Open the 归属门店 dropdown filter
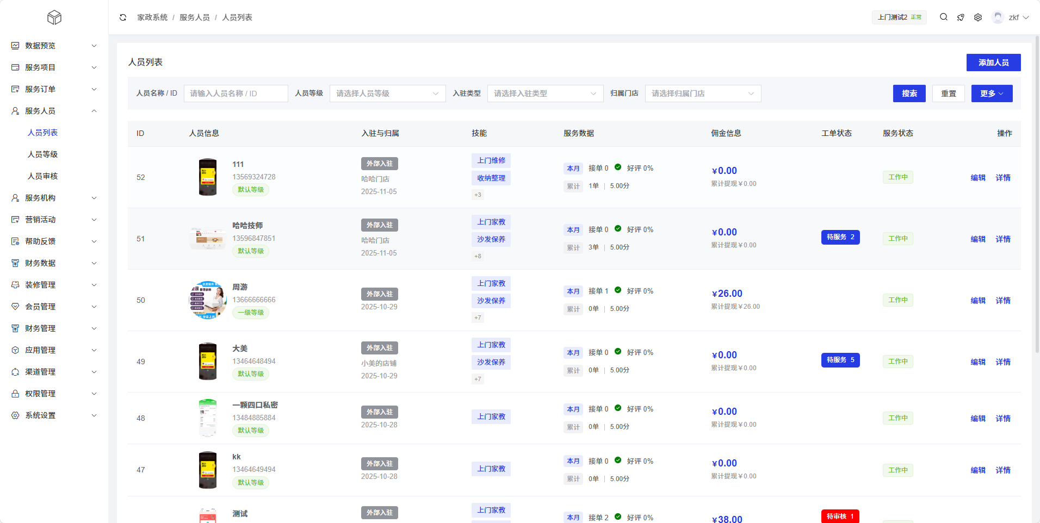This screenshot has width=1040, height=523. click(x=703, y=94)
